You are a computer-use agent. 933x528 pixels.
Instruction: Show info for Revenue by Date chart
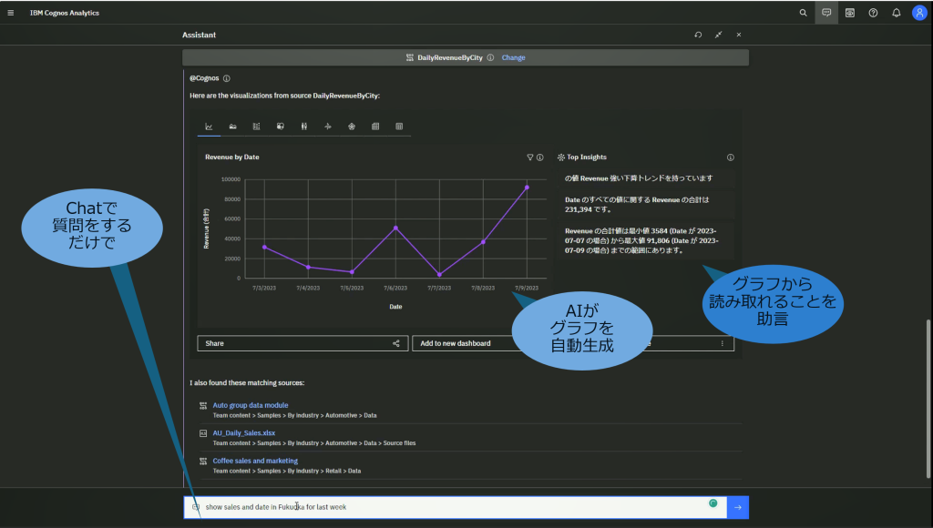click(x=540, y=157)
